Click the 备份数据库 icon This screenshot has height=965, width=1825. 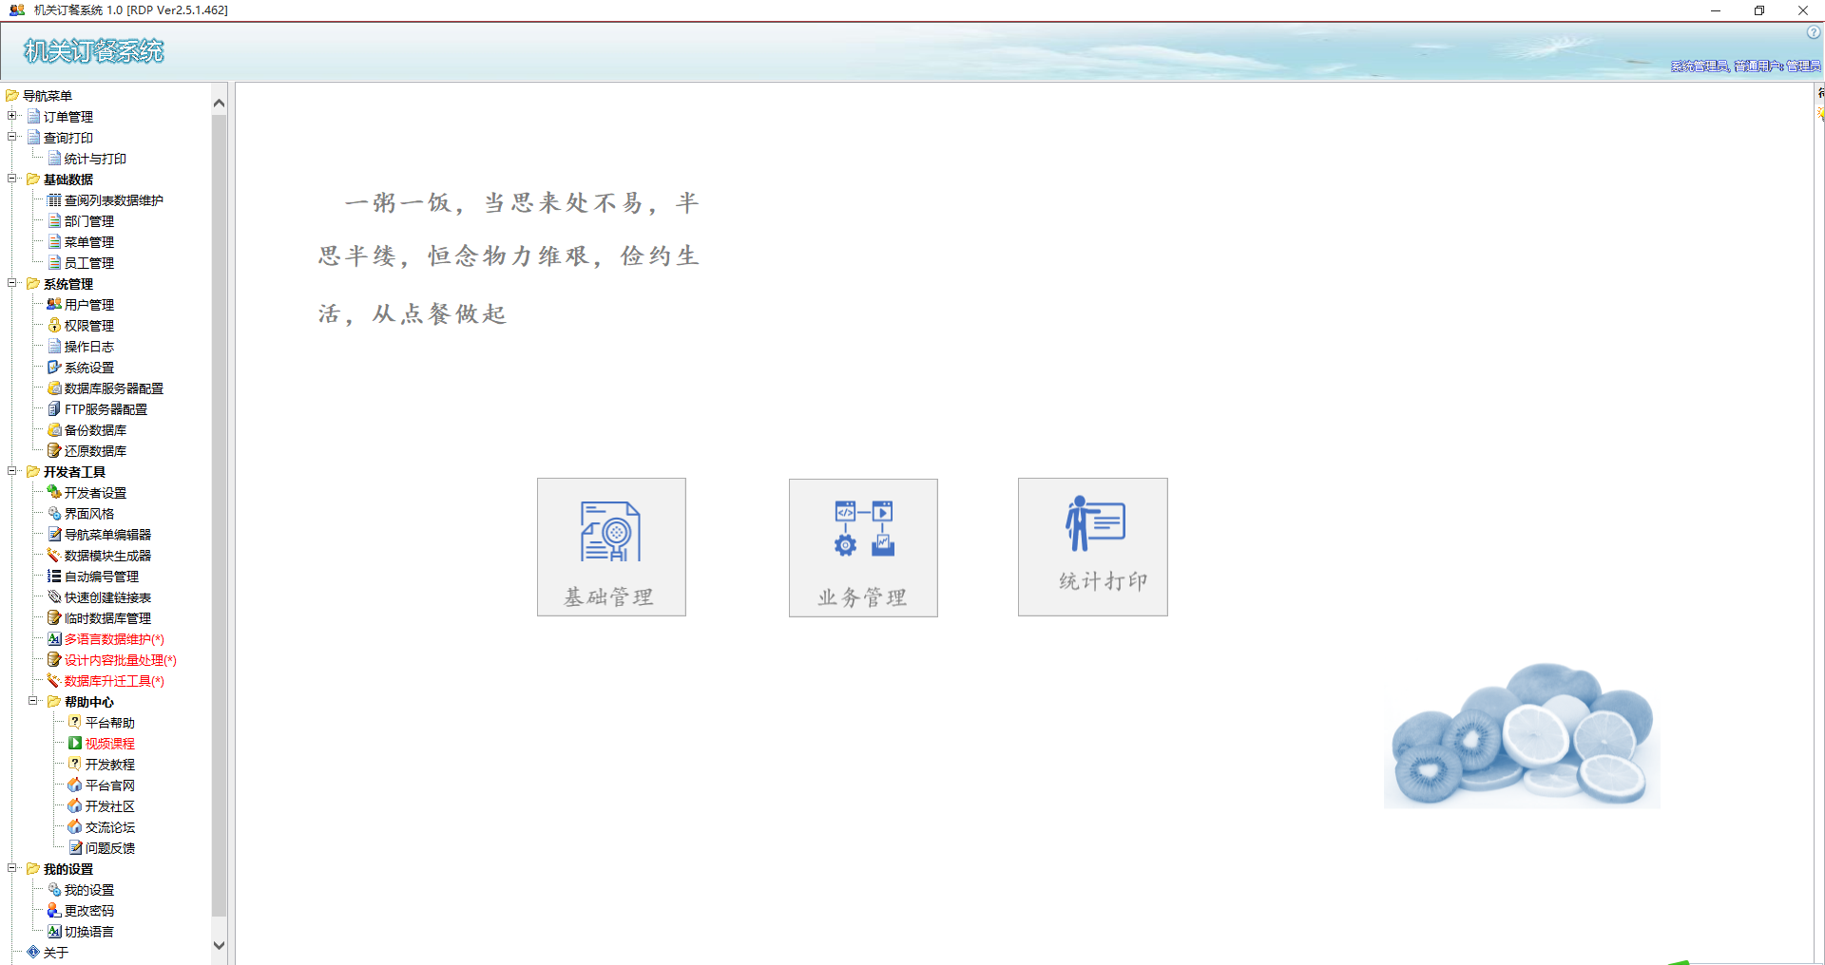(54, 429)
